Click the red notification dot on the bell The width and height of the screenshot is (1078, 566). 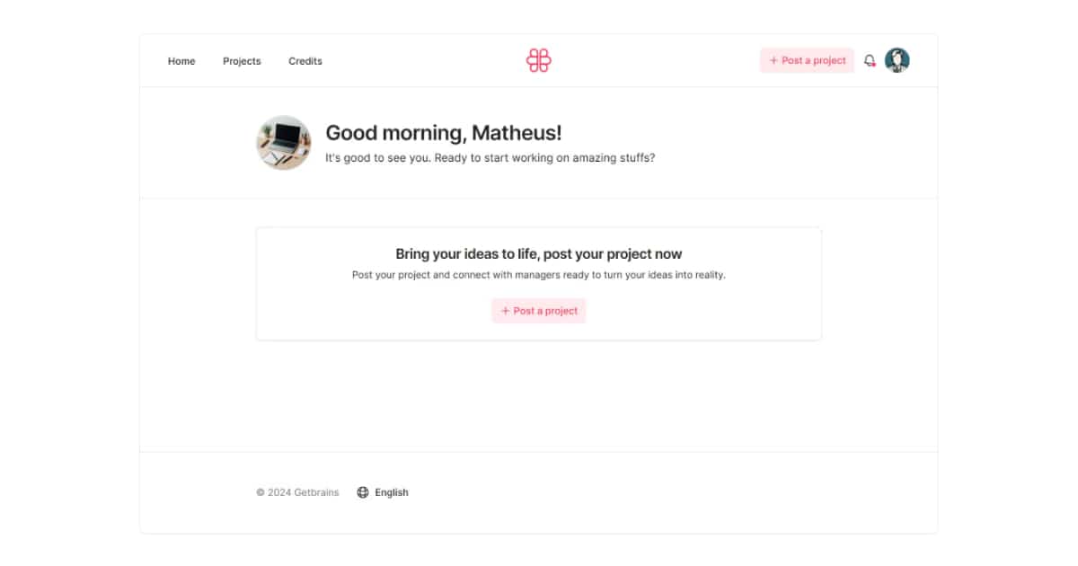click(873, 65)
